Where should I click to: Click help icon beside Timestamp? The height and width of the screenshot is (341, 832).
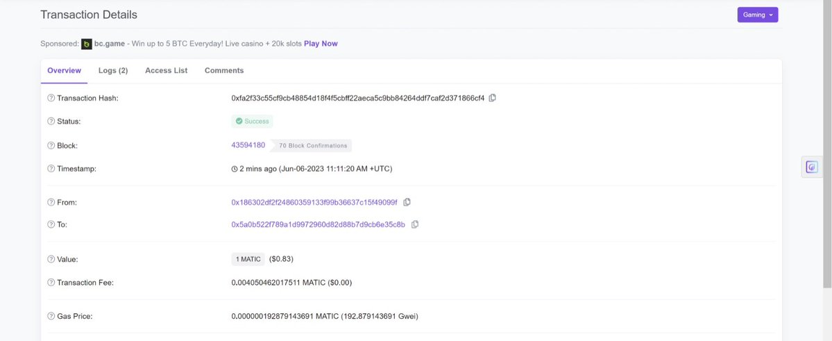51,169
